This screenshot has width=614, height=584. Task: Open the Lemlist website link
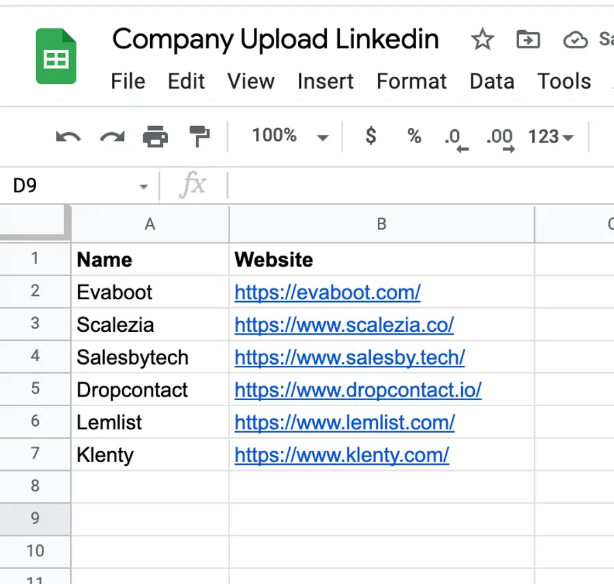344,422
